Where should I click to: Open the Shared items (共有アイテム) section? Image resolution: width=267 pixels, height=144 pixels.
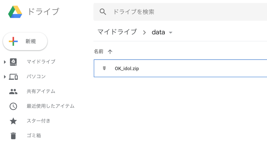(41, 92)
